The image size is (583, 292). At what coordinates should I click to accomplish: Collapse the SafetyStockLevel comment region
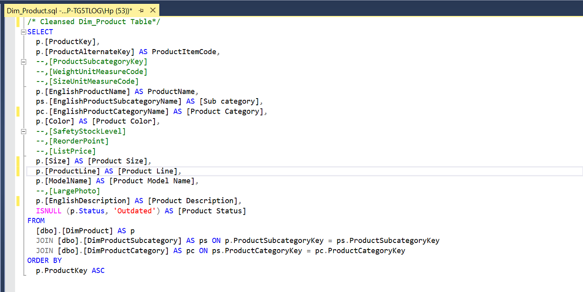pyautogui.click(x=23, y=131)
